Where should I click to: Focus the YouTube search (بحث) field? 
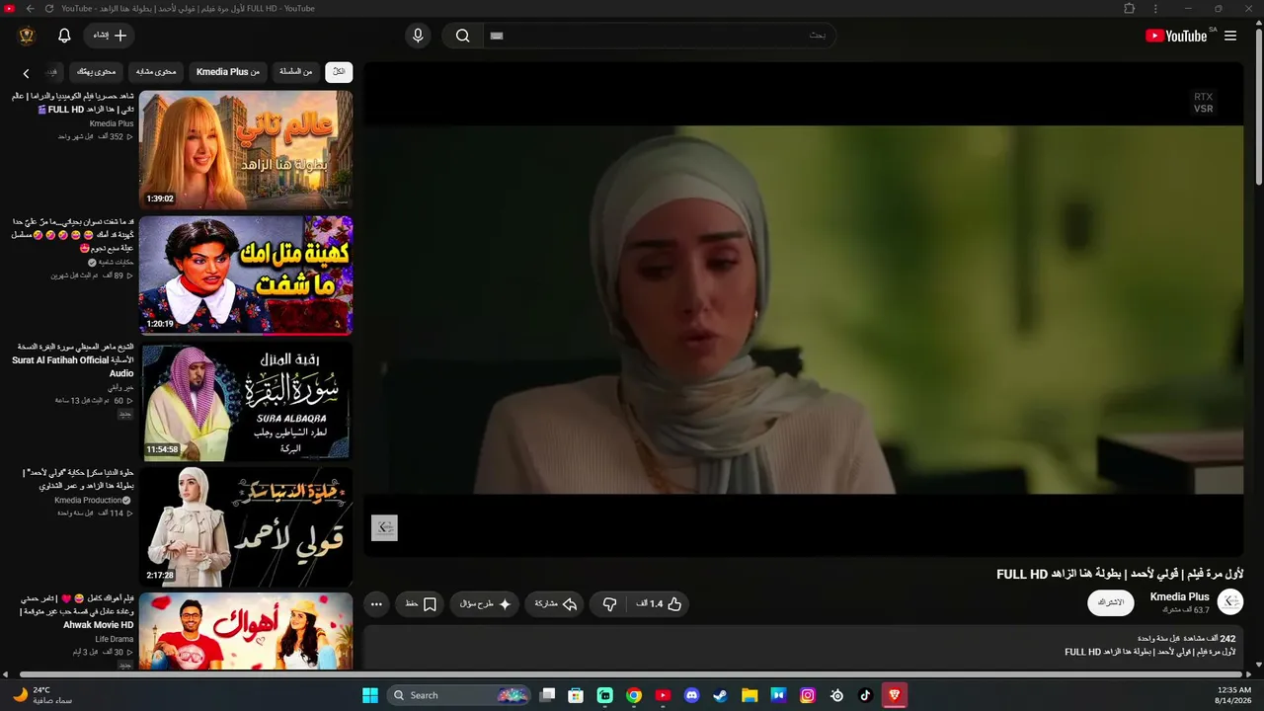click(x=659, y=36)
